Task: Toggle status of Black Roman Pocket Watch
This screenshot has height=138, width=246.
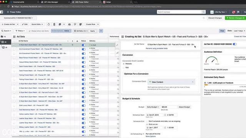Action: click(x=84, y=58)
